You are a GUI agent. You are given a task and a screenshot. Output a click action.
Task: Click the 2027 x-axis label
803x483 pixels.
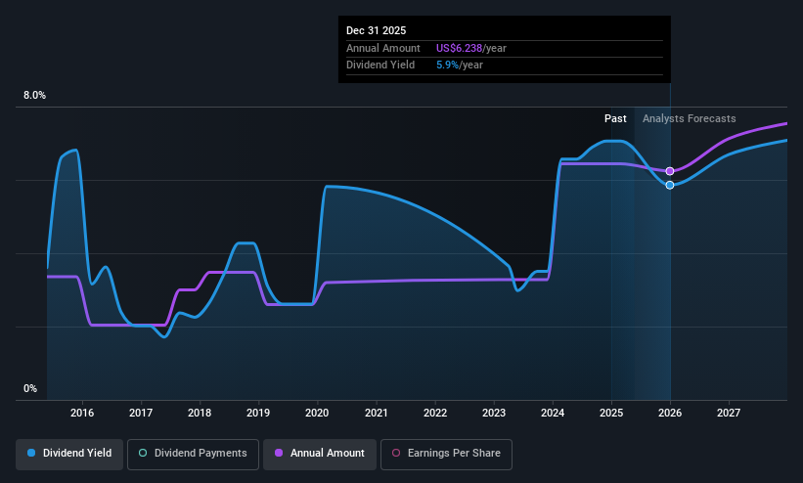tap(729, 413)
